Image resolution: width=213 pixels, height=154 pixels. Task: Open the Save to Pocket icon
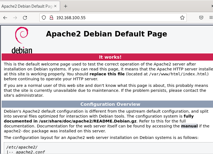[201, 18]
